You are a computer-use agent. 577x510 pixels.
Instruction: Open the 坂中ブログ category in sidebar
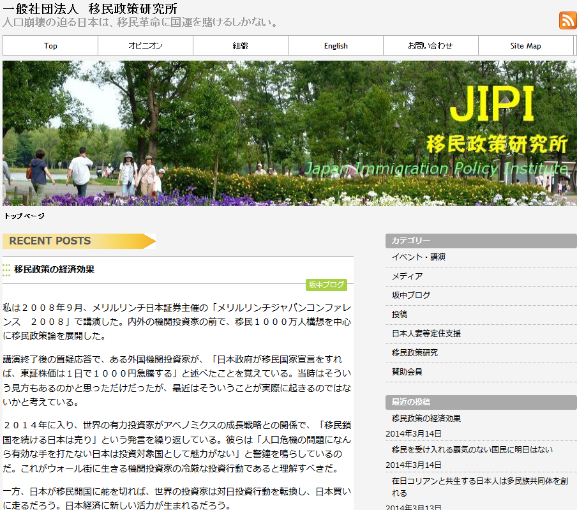(x=410, y=295)
